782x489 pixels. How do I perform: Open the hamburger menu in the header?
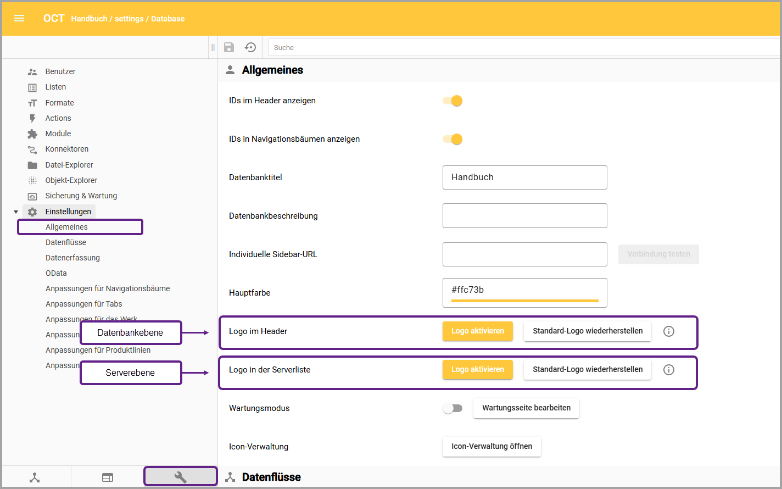pos(19,18)
